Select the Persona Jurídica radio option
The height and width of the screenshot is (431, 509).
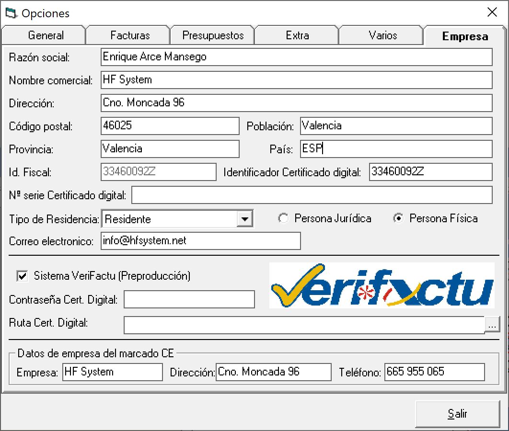284,219
